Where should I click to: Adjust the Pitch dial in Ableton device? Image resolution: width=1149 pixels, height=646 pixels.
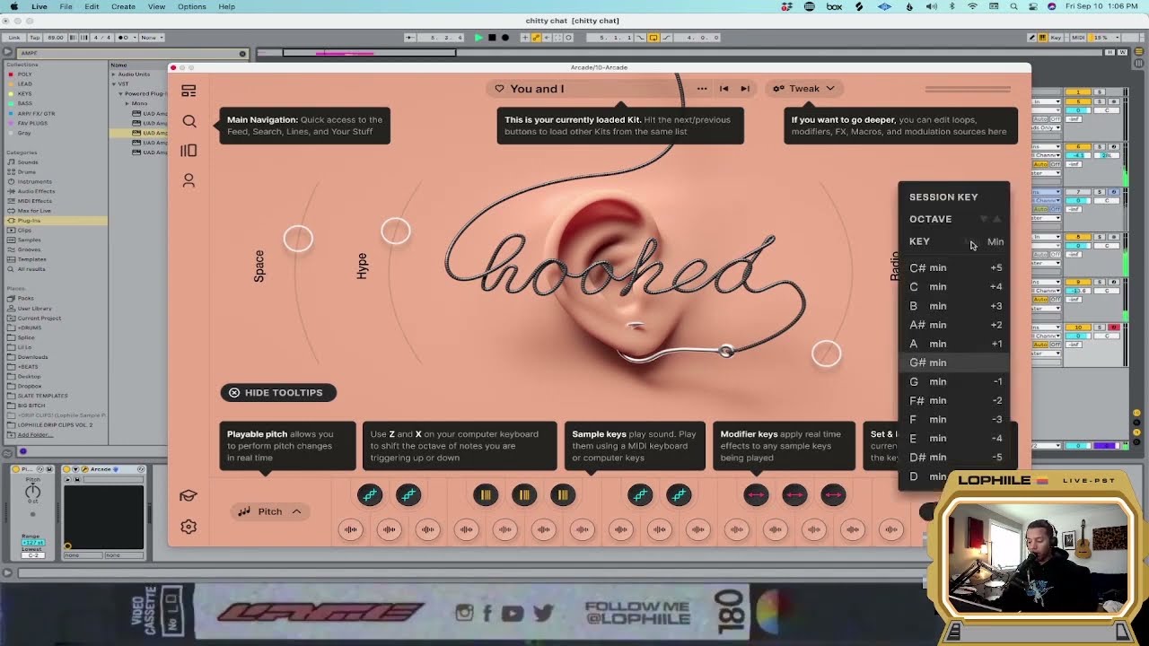pyautogui.click(x=32, y=491)
